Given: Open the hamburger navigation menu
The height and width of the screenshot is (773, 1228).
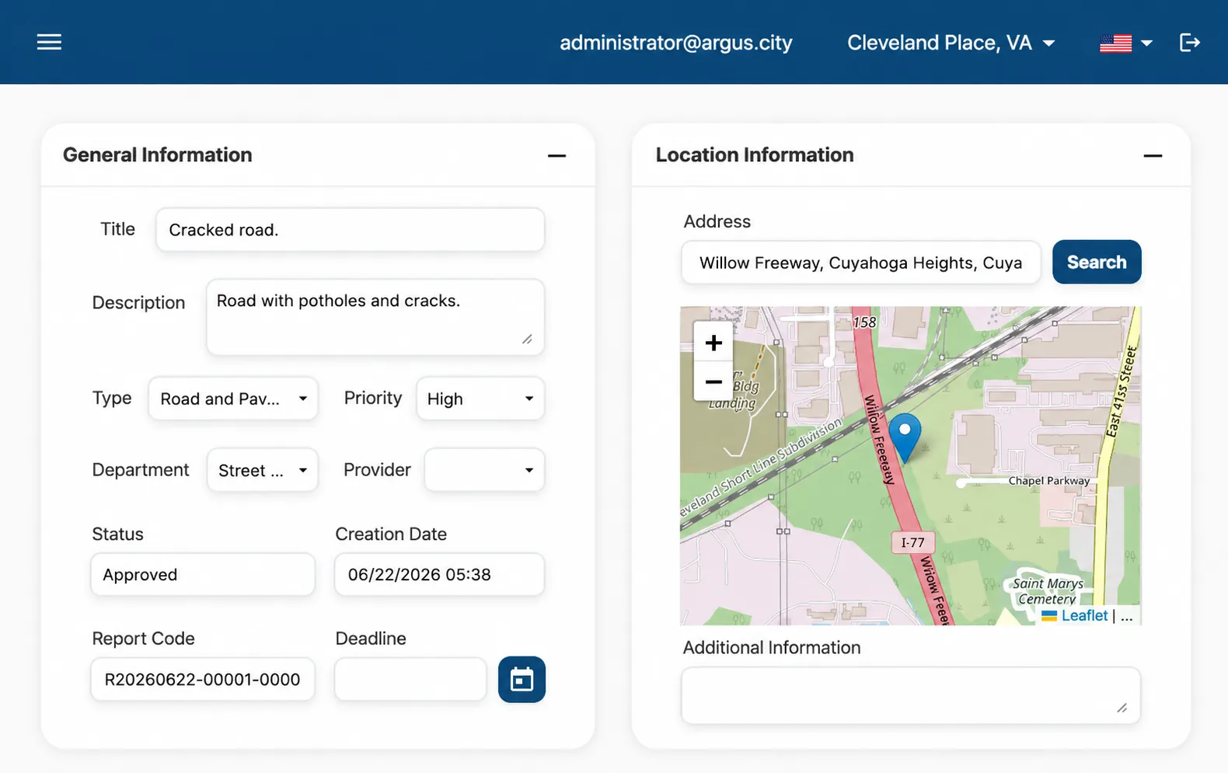Looking at the screenshot, I should pos(49,42).
